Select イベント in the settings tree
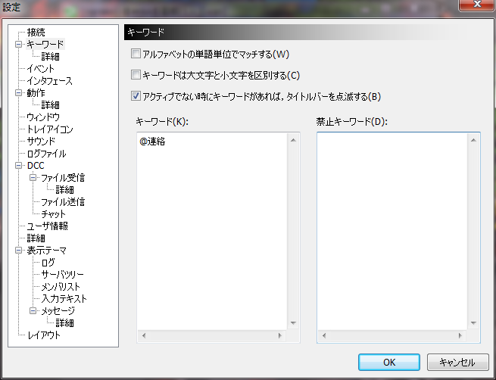 40,69
